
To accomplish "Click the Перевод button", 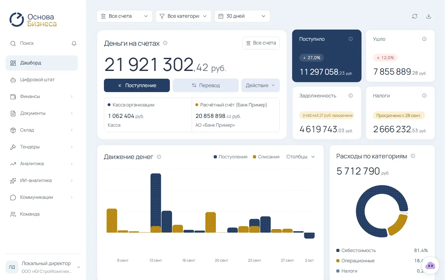I will (206, 85).
